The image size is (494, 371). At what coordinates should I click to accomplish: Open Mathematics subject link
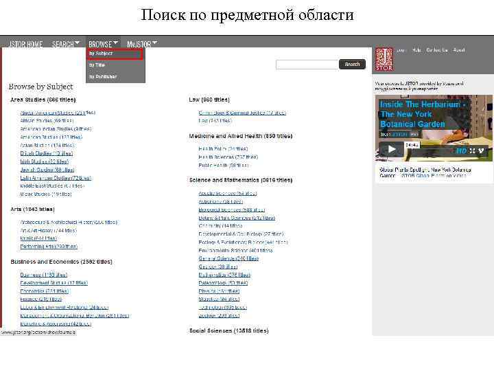pyautogui.click(x=224, y=275)
